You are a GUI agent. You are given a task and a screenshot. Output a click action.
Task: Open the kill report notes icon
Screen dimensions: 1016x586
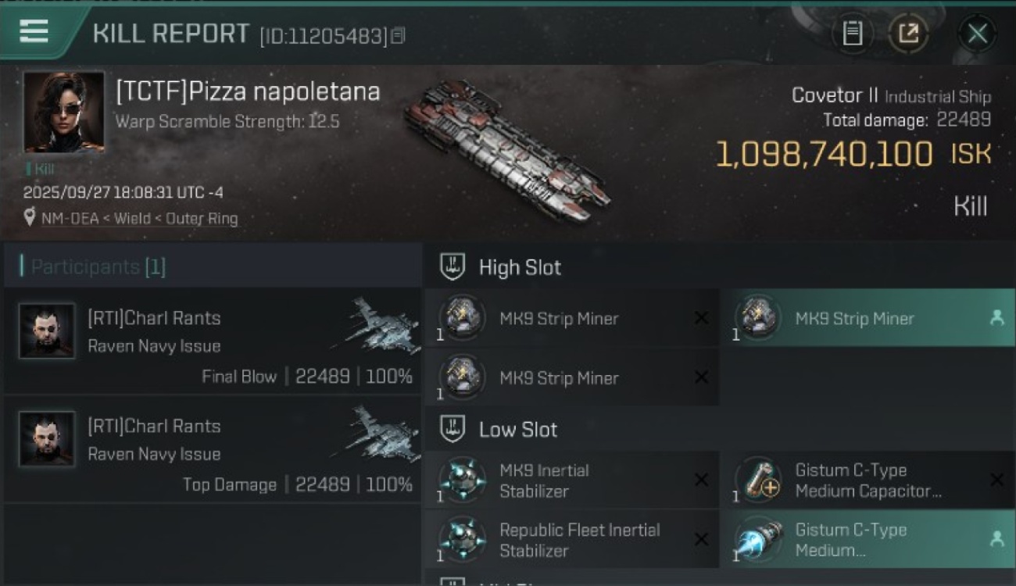pyautogui.click(x=853, y=34)
